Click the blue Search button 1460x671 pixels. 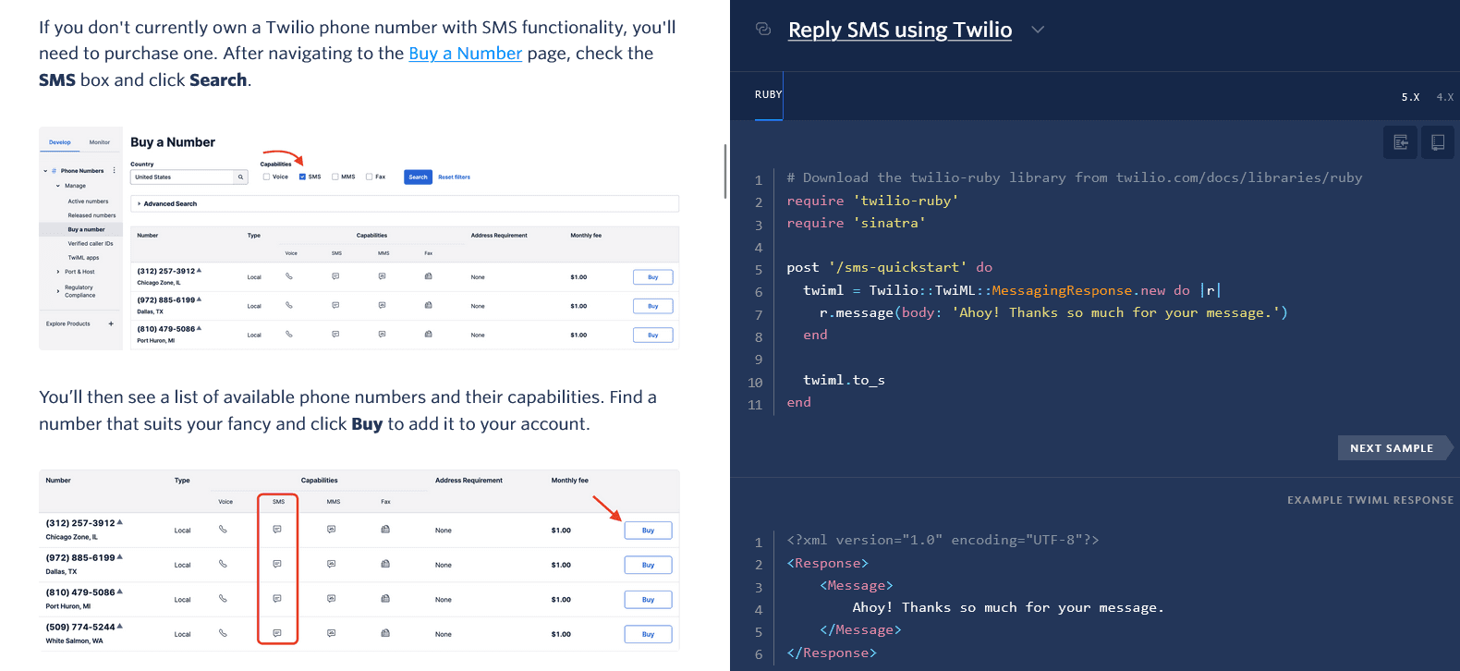tap(419, 177)
